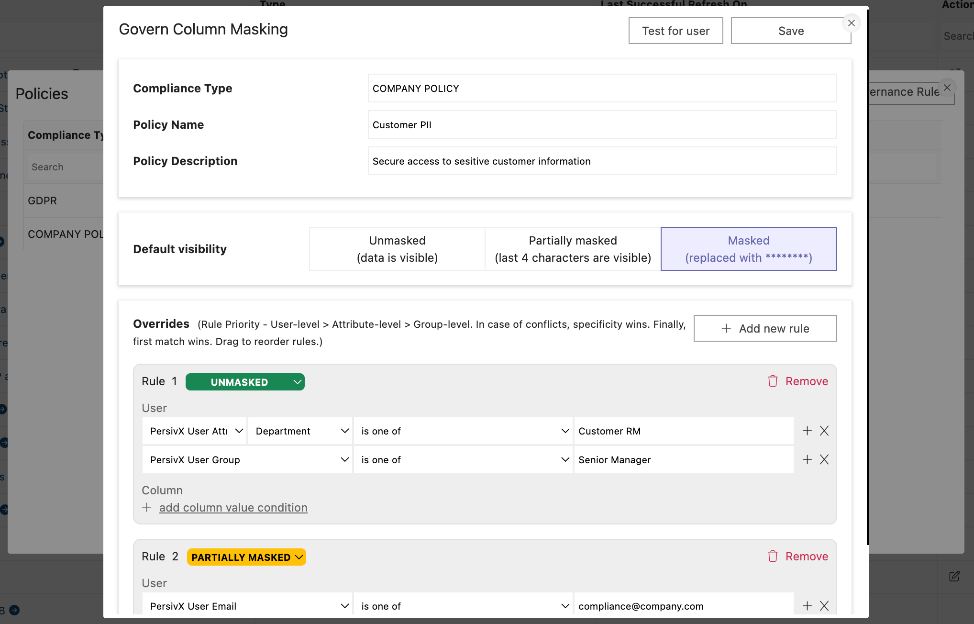Click the X icon on the email condition row
Image resolution: width=974 pixels, height=624 pixels.
tap(824, 606)
